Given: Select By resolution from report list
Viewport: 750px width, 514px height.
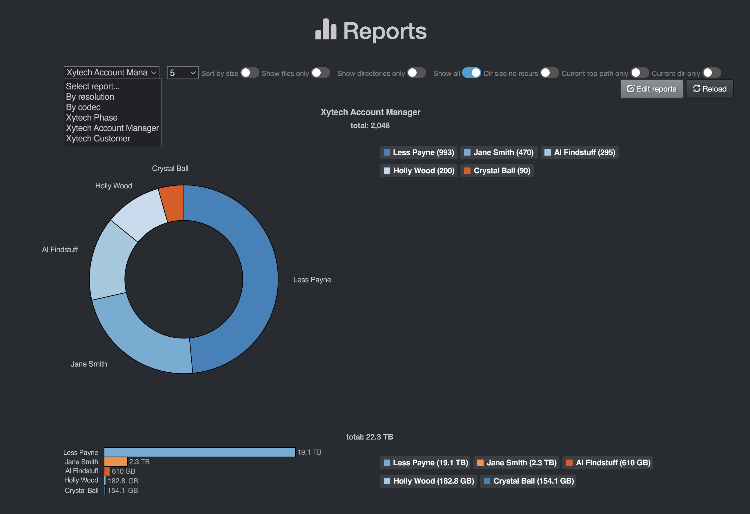Looking at the screenshot, I should pyautogui.click(x=90, y=97).
